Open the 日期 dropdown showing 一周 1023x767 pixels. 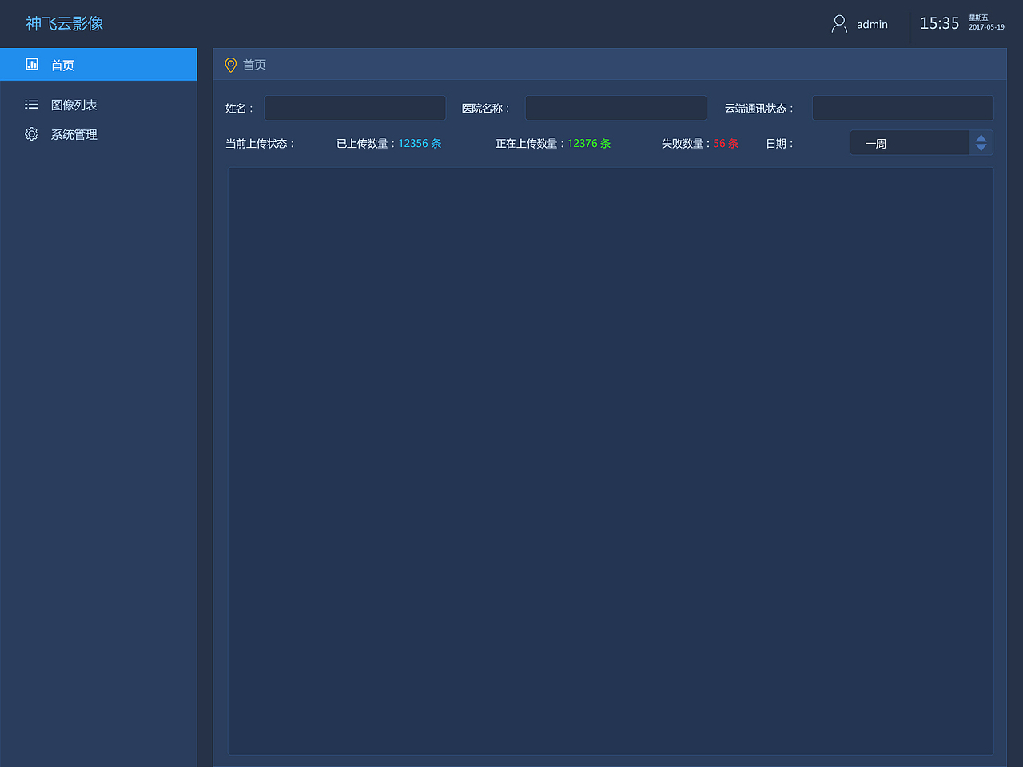[x=921, y=143]
